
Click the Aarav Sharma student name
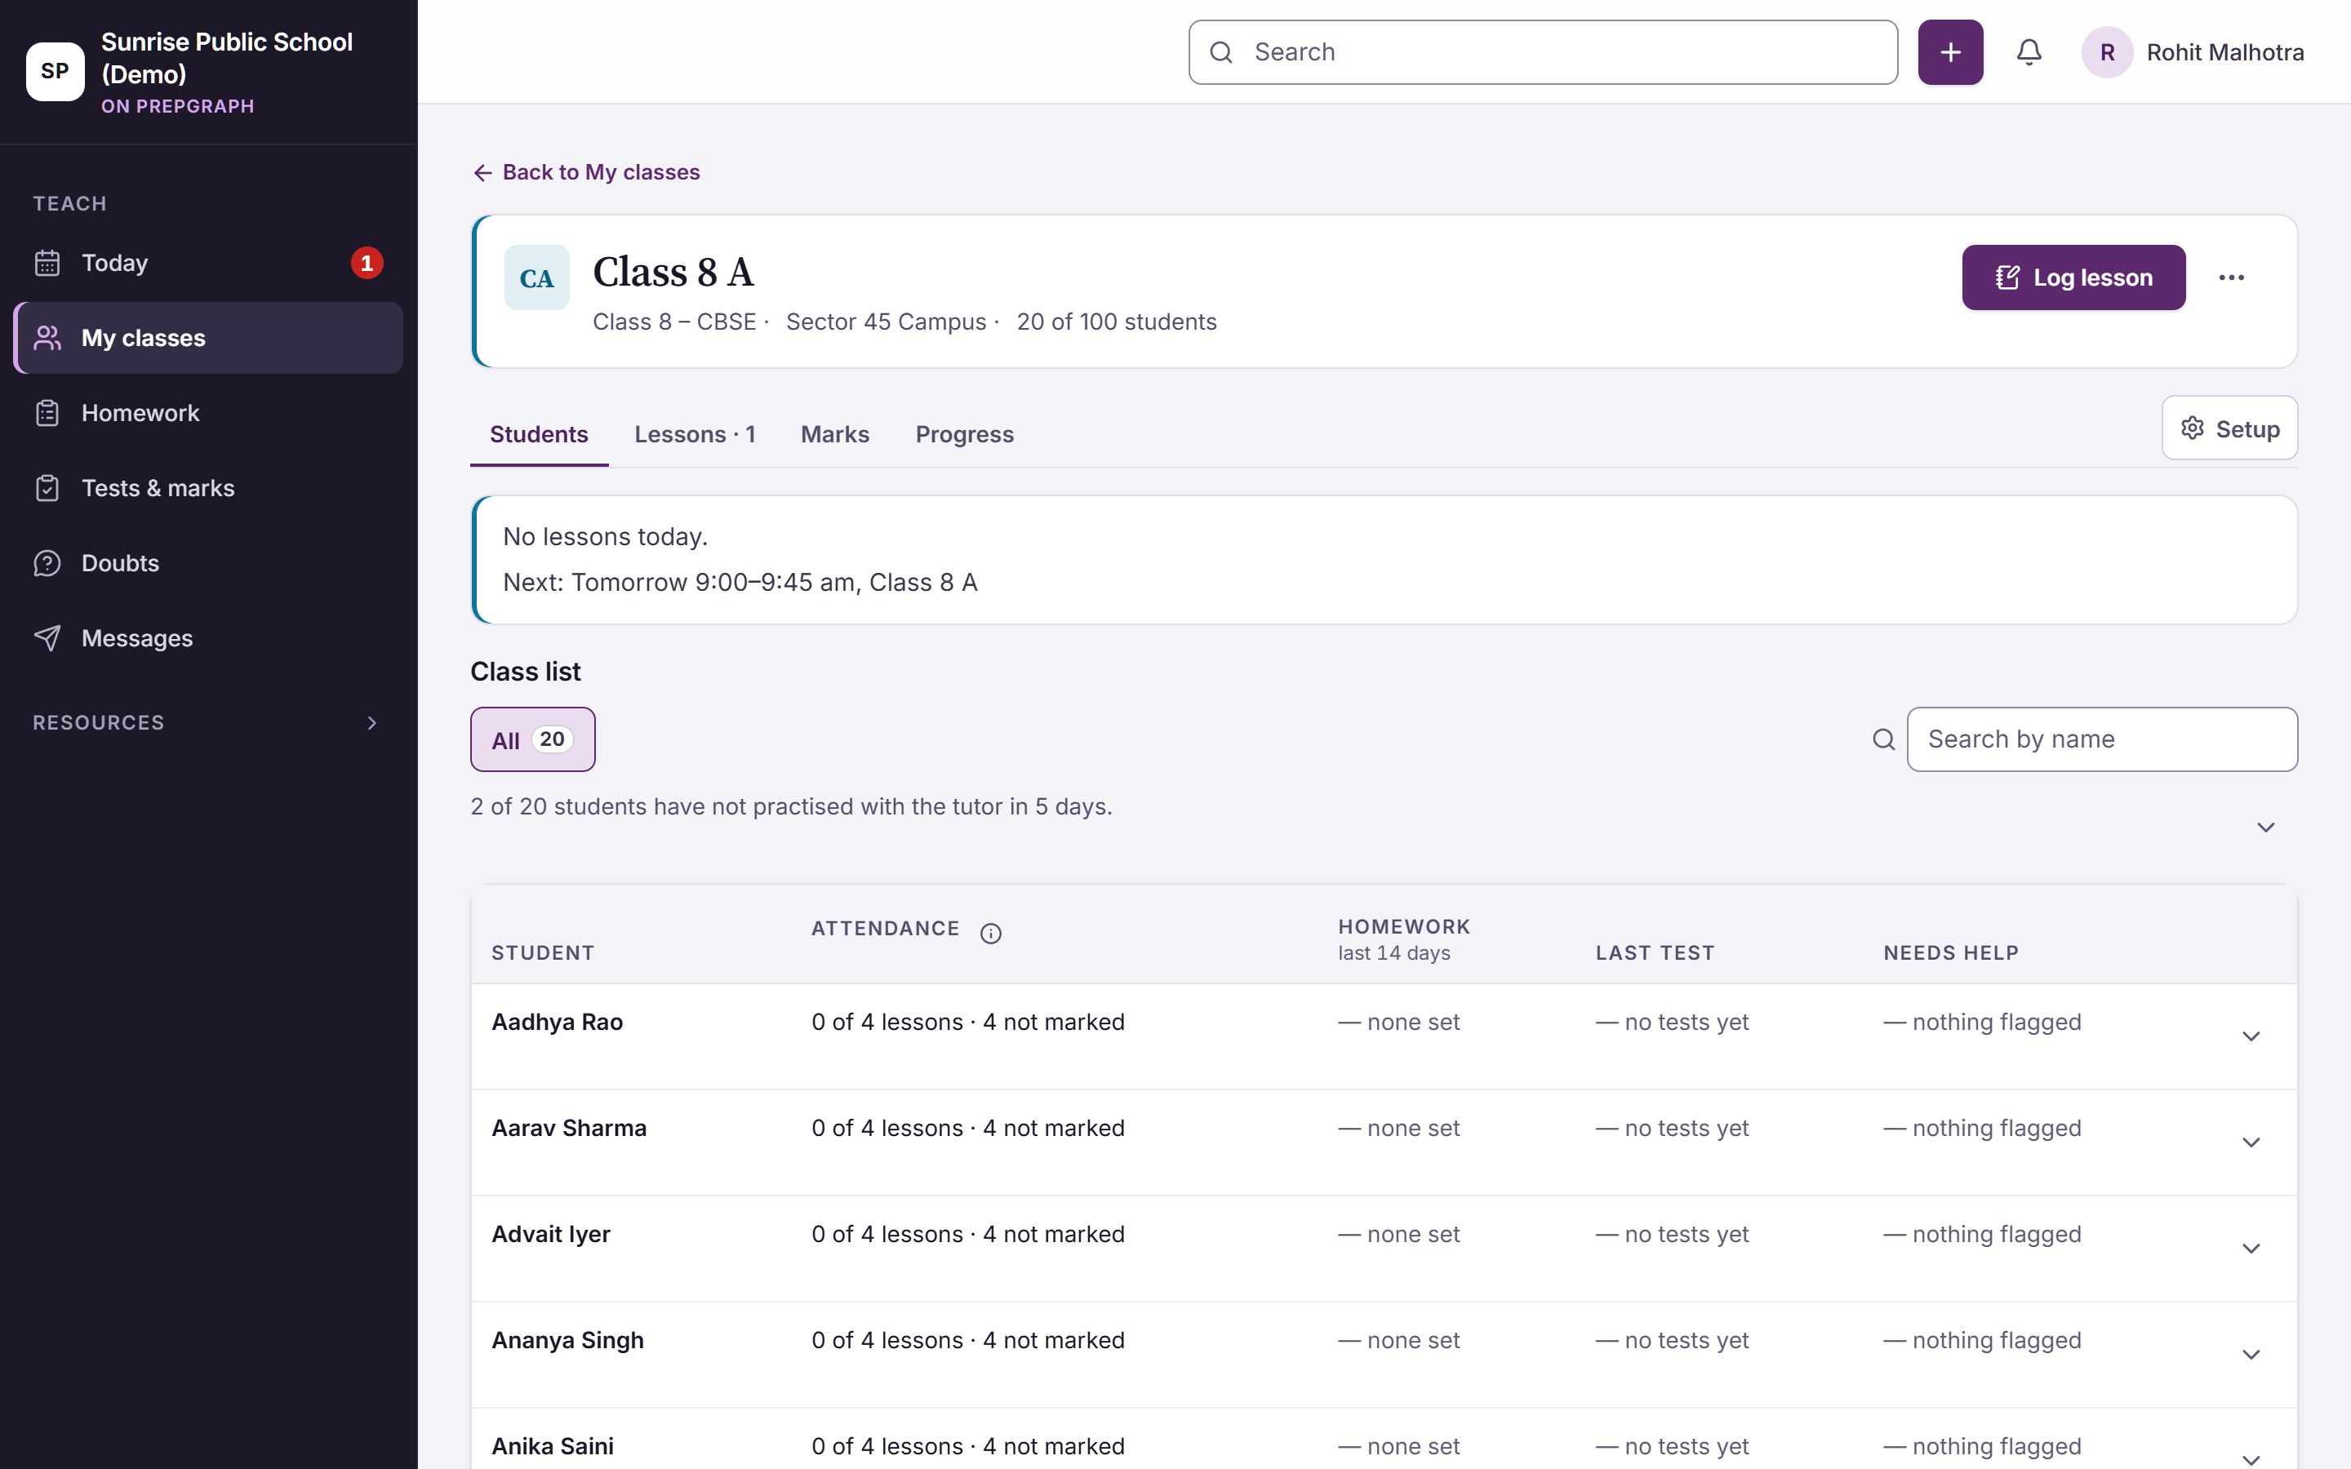coord(568,1128)
